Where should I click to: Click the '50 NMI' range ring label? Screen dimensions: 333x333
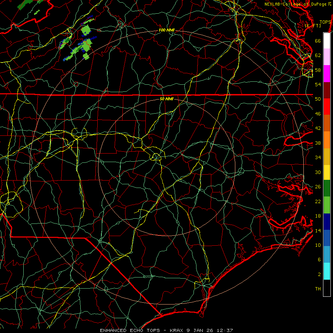point(166,99)
